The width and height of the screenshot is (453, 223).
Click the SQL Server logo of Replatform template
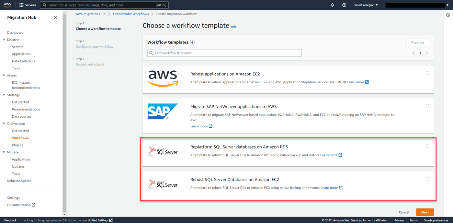coord(163,152)
